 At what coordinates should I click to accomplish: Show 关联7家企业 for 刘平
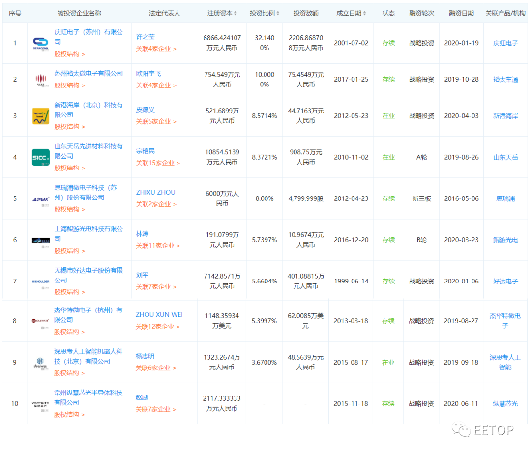[x=156, y=287]
